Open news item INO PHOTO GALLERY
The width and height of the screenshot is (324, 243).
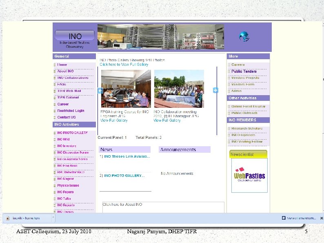tap(124, 176)
